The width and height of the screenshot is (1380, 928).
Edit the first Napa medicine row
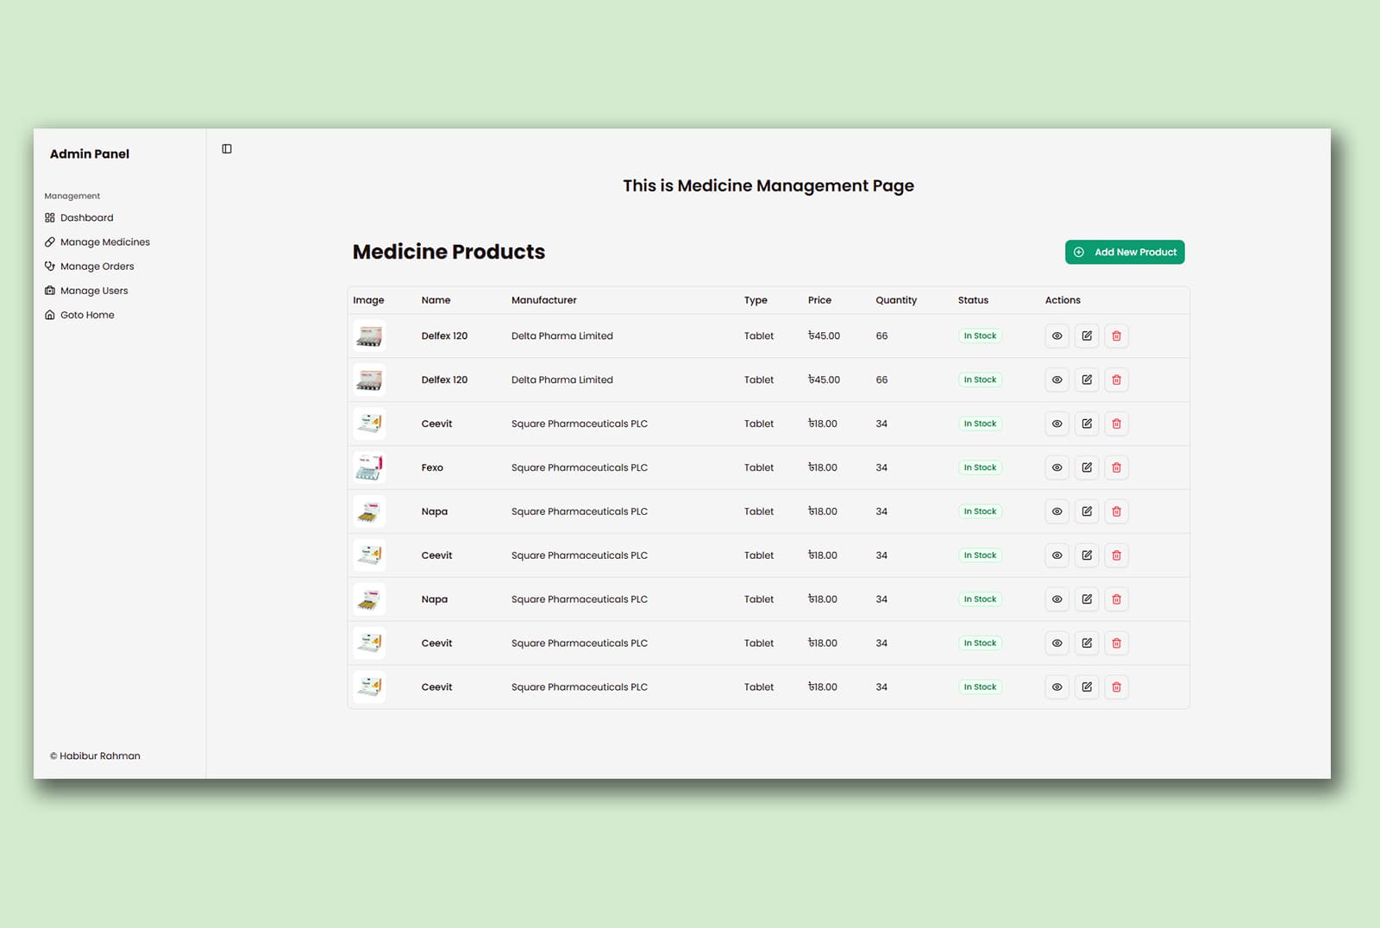[1087, 511]
